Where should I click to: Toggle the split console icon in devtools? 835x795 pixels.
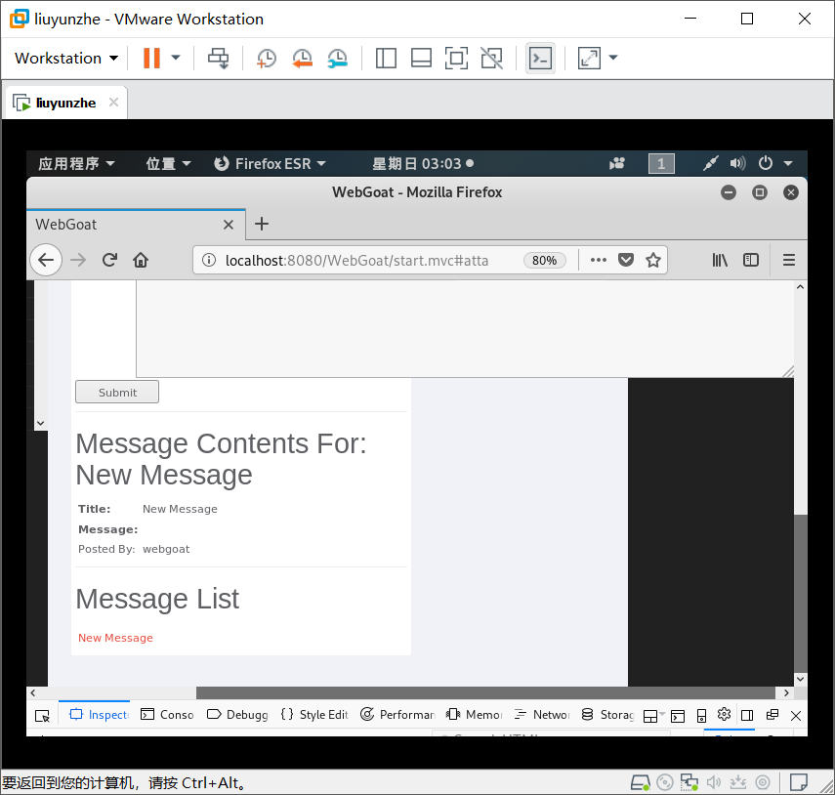678,716
